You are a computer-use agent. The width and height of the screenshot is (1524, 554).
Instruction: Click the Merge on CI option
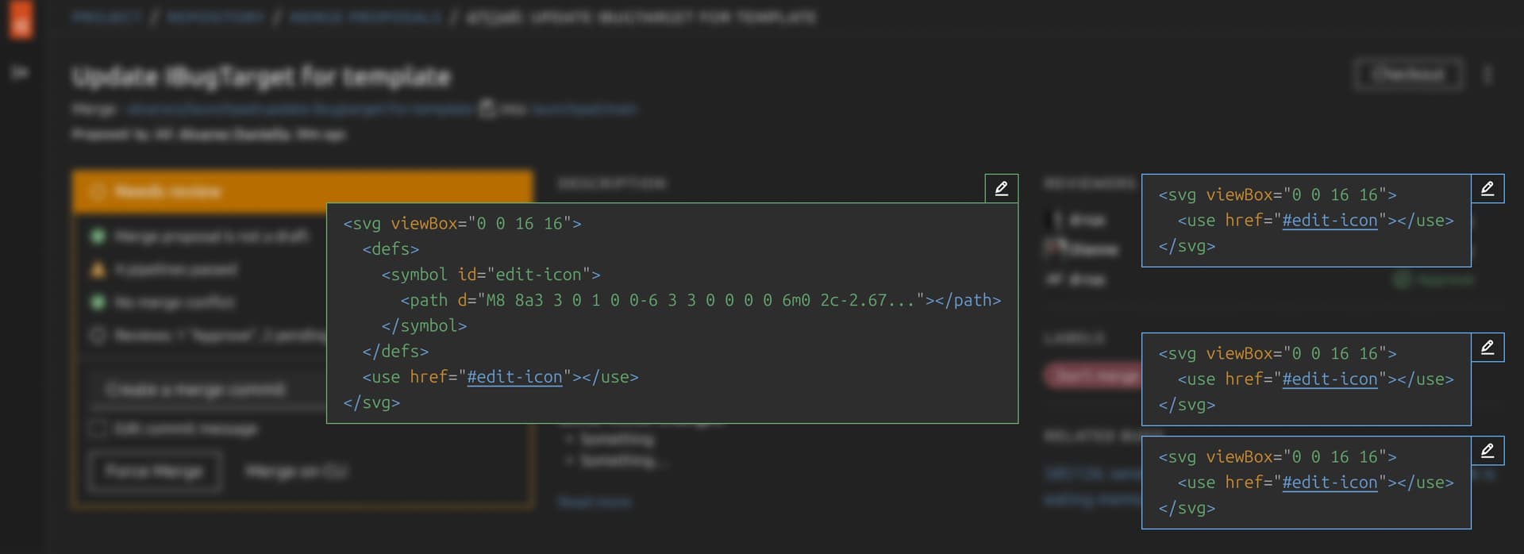coord(295,471)
